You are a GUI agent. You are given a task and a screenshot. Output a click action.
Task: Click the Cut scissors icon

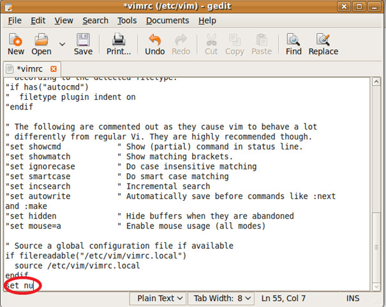click(211, 40)
